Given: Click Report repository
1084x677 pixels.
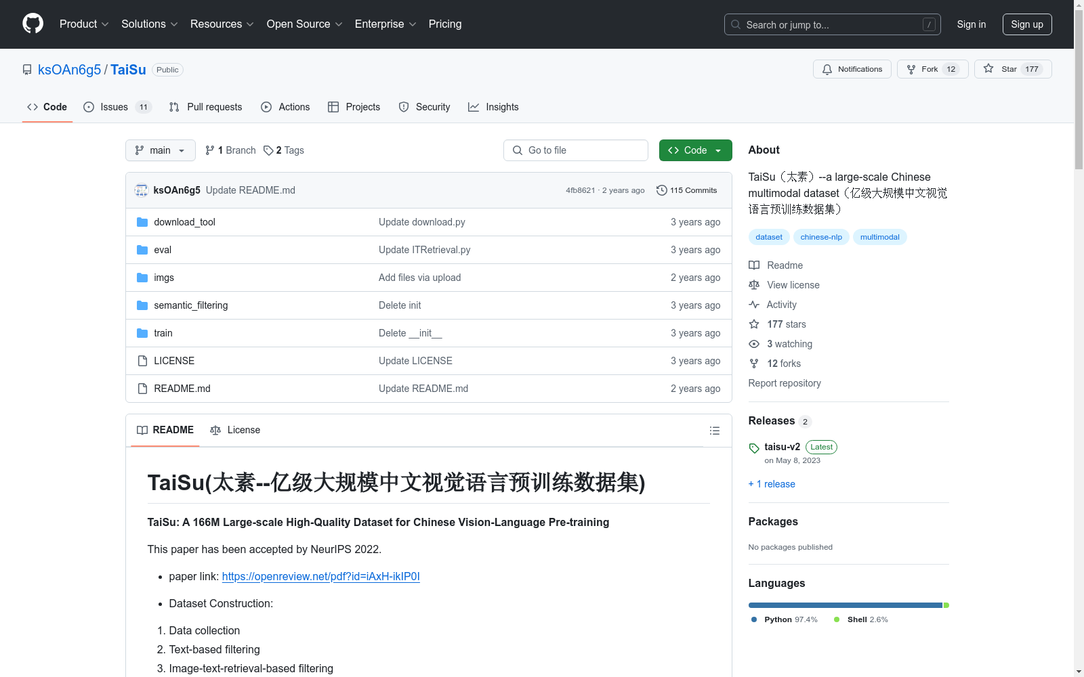Looking at the screenshot, I should 785,383.
